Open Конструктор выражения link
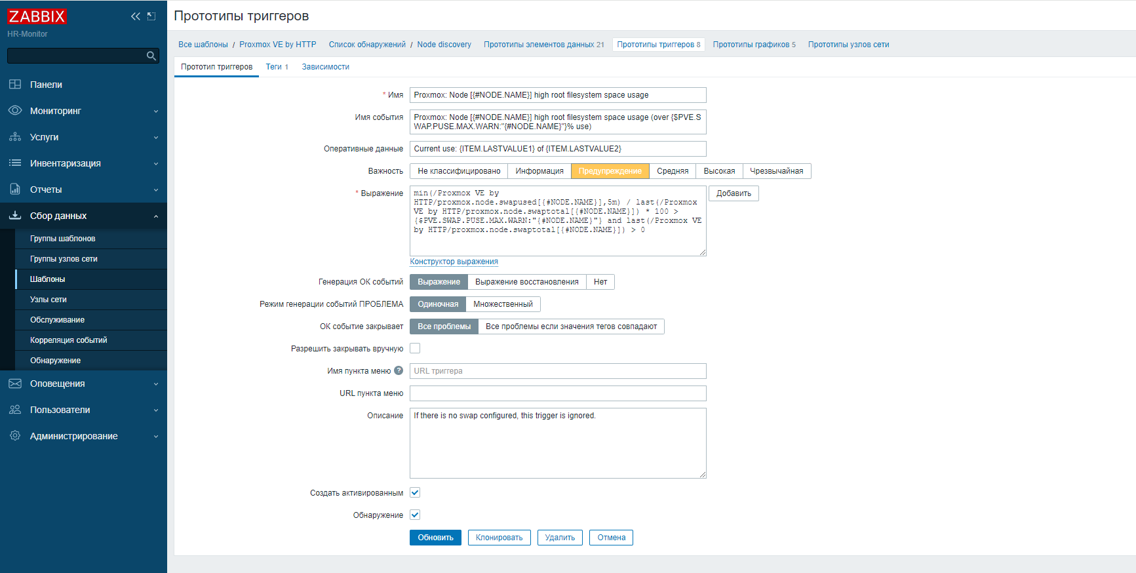Viewport: 1136px width, 573px height. pos(454,262)
